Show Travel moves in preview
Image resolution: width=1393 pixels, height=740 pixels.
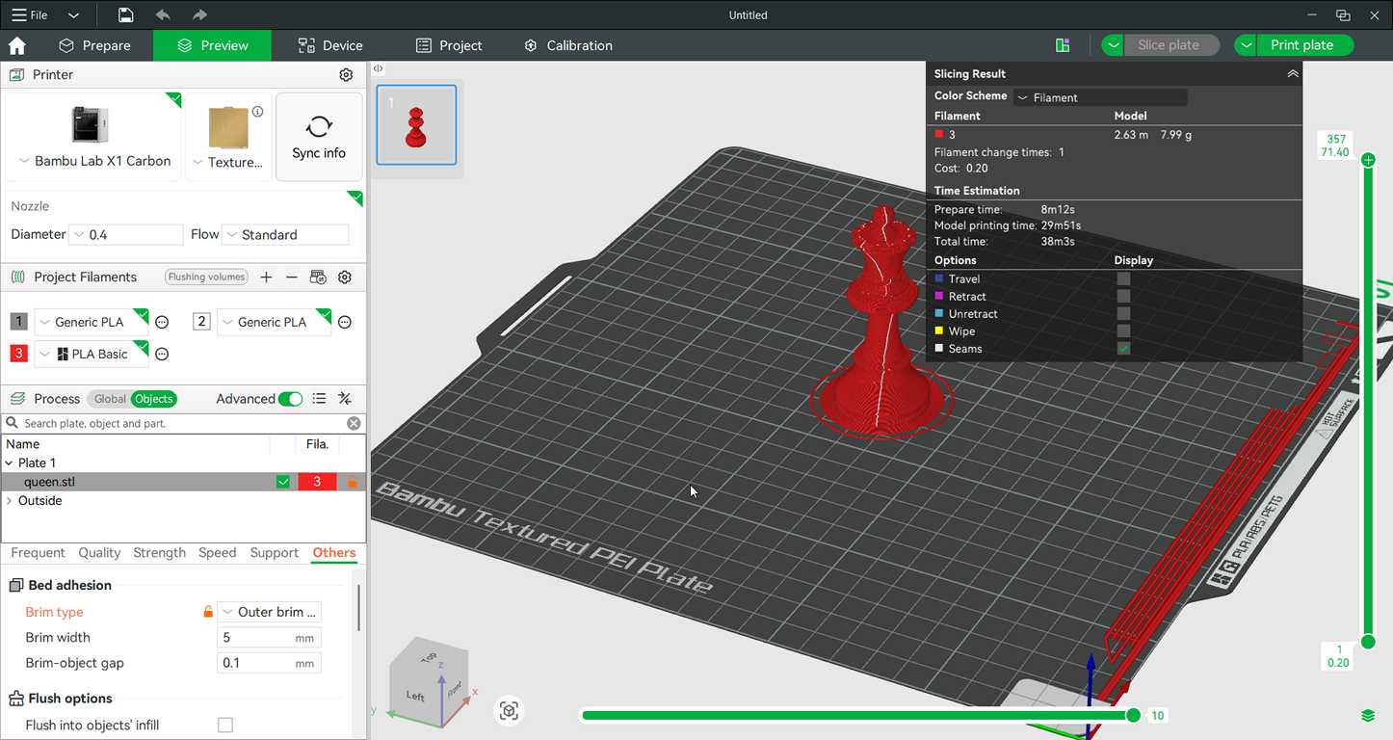[1123, 278]
